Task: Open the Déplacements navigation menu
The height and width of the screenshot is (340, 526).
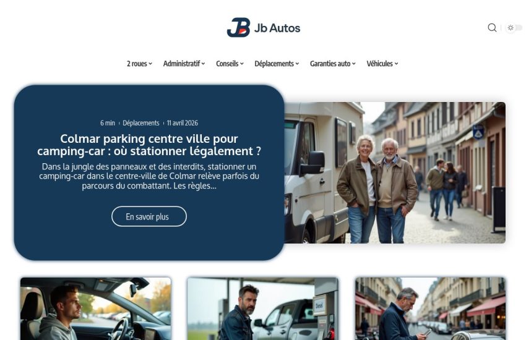Action: (x=277, y=64)
